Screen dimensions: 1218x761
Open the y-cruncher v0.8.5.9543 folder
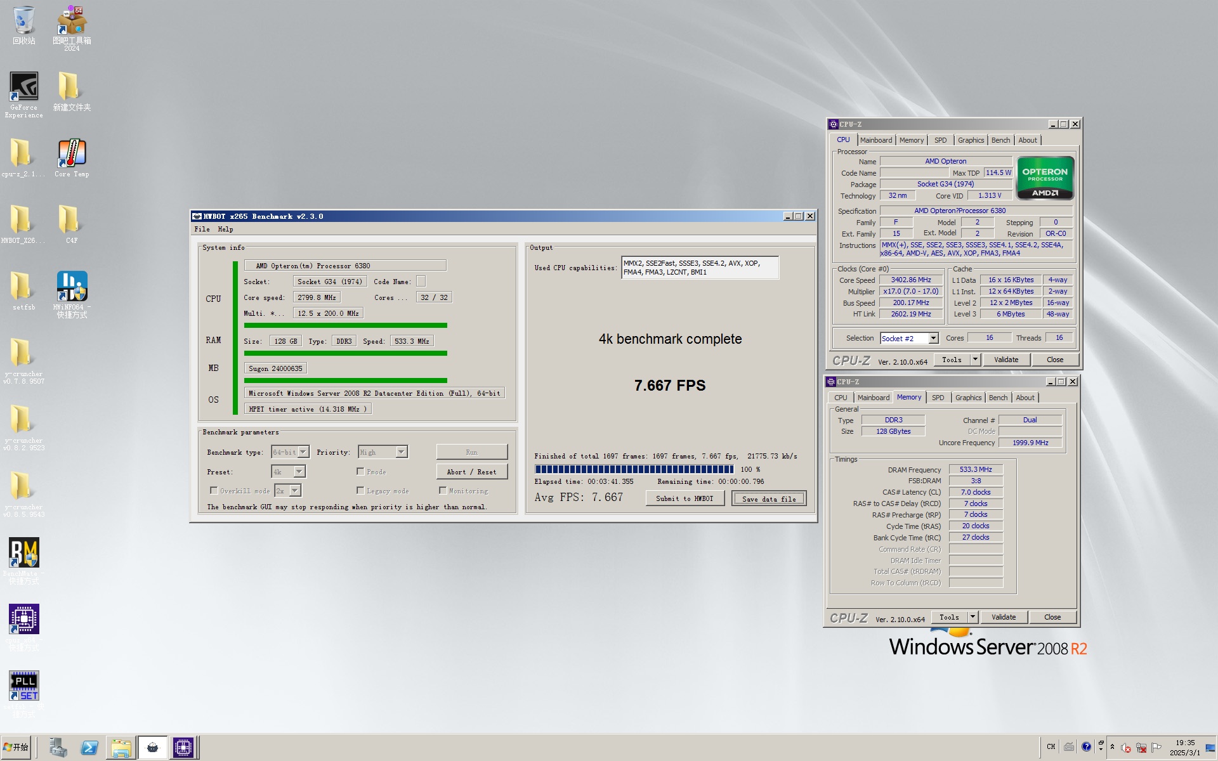(x=23, y=494)
